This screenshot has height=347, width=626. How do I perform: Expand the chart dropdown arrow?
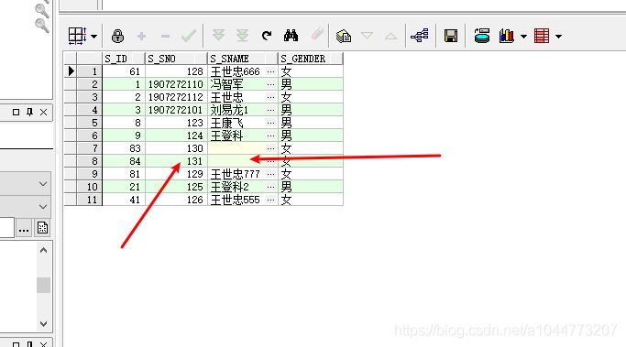click(x=523, y=37)
